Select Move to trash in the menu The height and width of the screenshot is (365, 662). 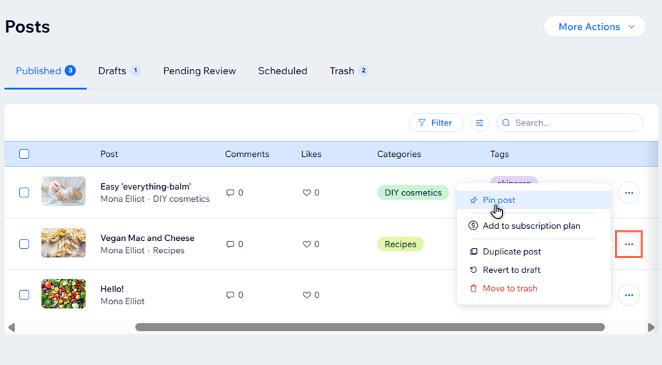coord(509,289)
